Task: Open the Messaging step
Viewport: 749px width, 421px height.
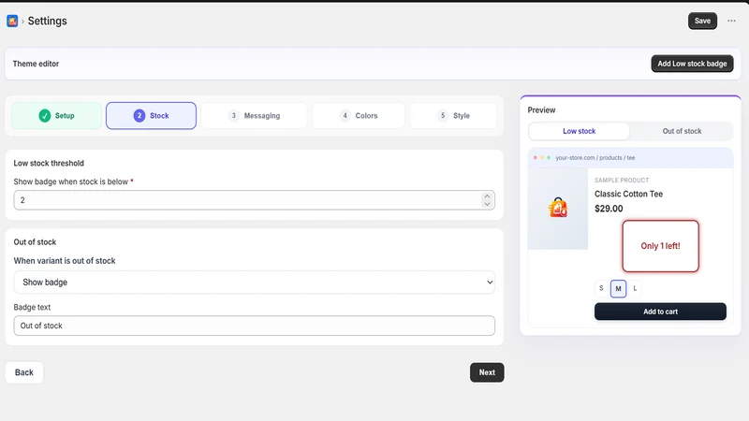Action: 254,115
